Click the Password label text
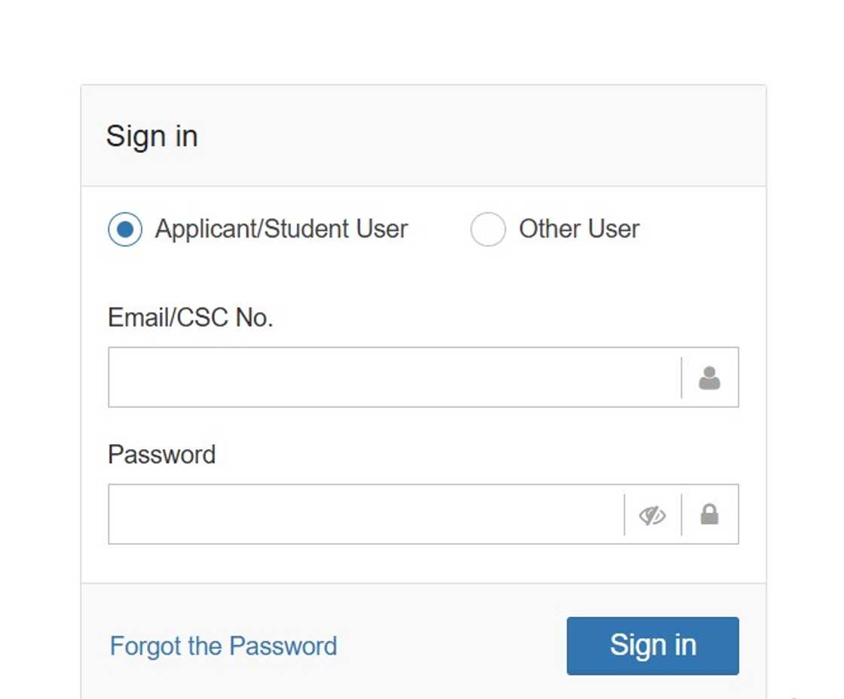Screen dimensions: 844x699 [x=162, y=454]
